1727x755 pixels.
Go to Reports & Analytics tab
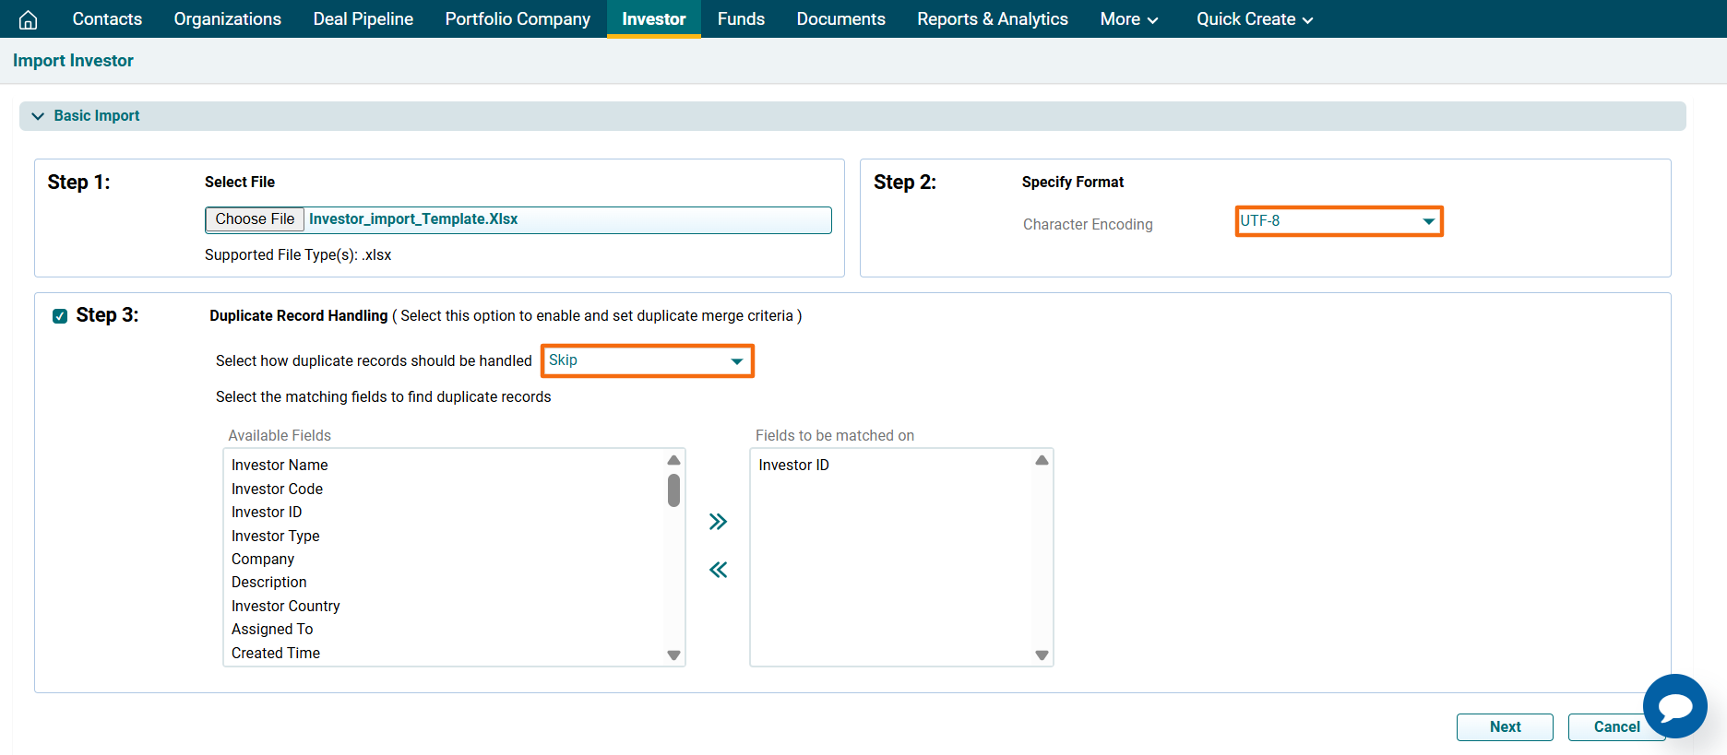(x=992, y=19)
